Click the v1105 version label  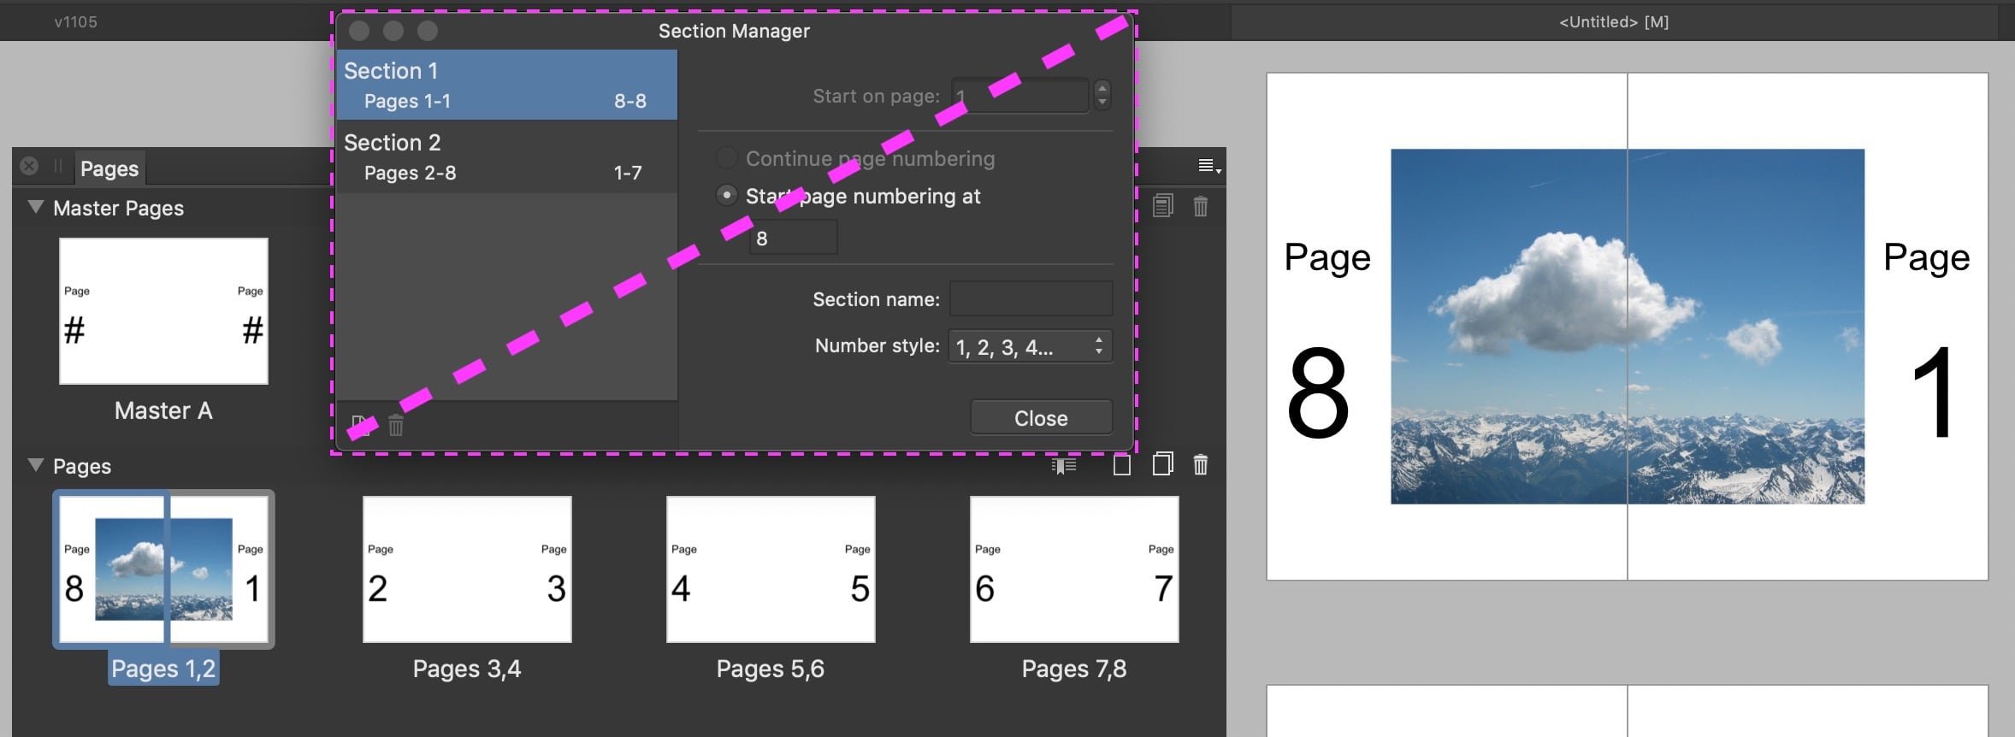(x=75, y=21)
